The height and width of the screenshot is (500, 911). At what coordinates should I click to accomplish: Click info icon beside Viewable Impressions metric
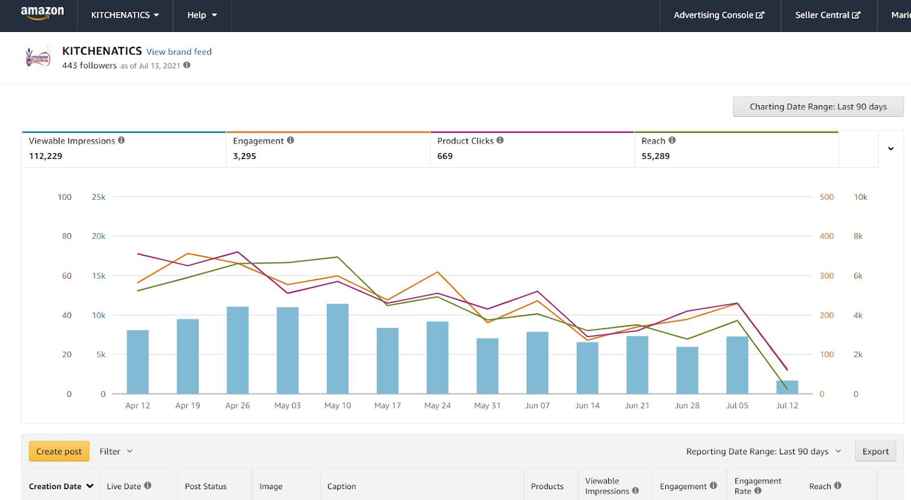[121, 140]
